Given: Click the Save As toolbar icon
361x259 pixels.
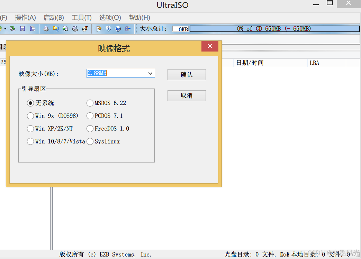Looking at the screenshot, I should 32,28.
